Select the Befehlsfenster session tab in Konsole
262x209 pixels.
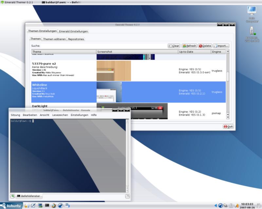29,196
